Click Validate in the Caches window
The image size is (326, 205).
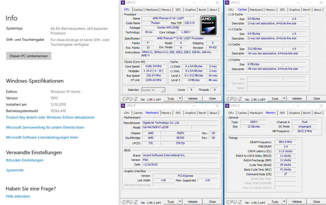(x=297, y=99)
